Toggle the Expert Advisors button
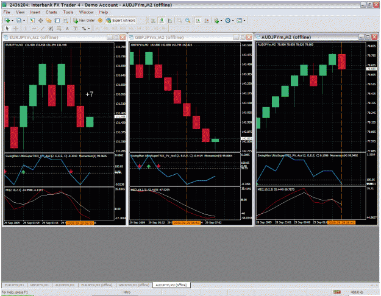The width and height of the screenshot is (381, 296). pyautogui.click(x=121, y=21)
